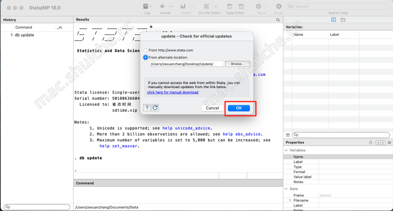Click the Viewer eye icon
Screen dimensions: 393x211
162,7
